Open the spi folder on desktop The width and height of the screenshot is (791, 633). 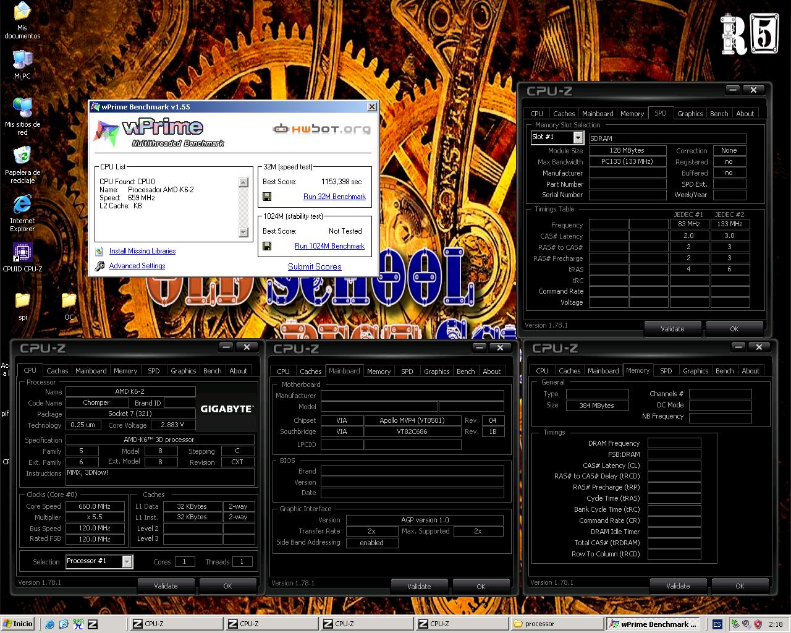(x=22, y=300)
